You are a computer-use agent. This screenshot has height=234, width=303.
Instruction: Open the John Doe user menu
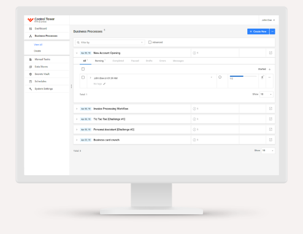pos(268,20)
